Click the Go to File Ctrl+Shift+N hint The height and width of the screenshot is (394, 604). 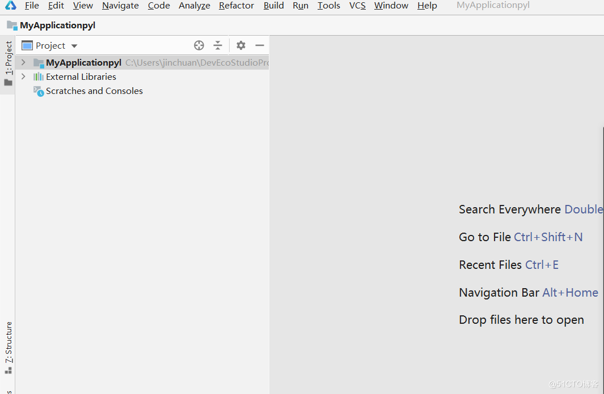pyautogui.click(x=521, y=237)
